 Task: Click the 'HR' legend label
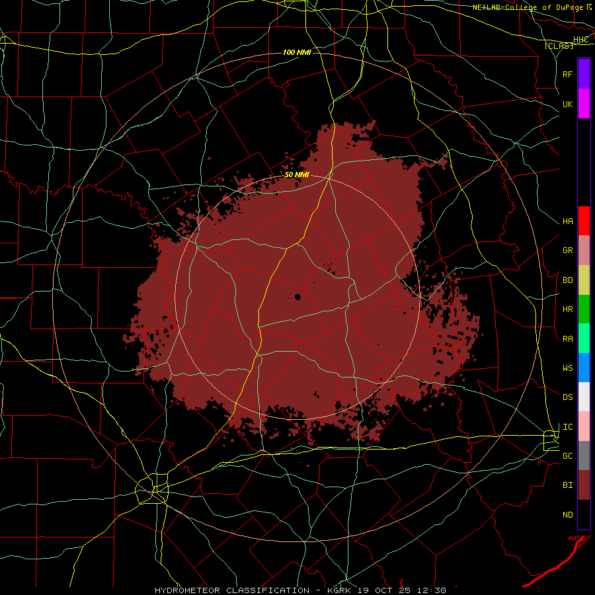tap(568, 309)
